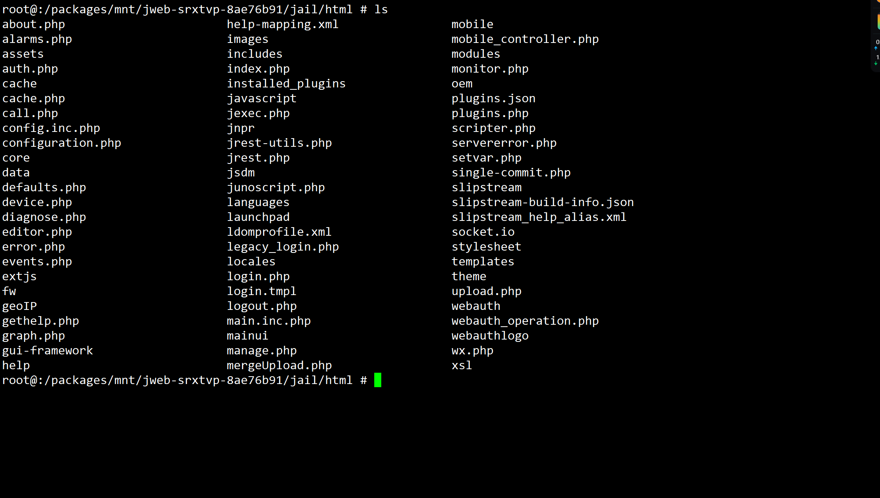Click the slipstream-build-info.json entry
880x498 pixels.
[x=542, y=202]
